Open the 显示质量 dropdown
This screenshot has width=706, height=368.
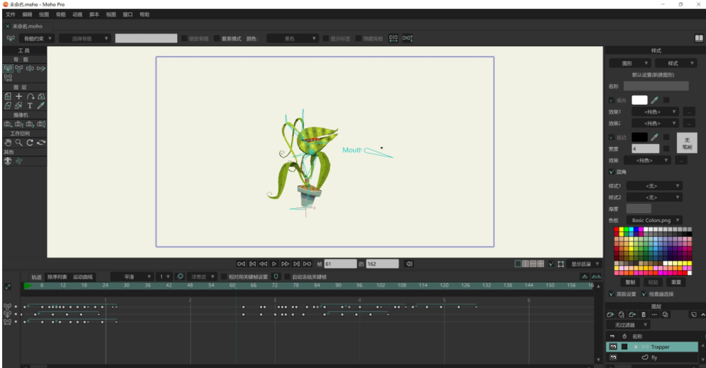(x=584, y=264)
